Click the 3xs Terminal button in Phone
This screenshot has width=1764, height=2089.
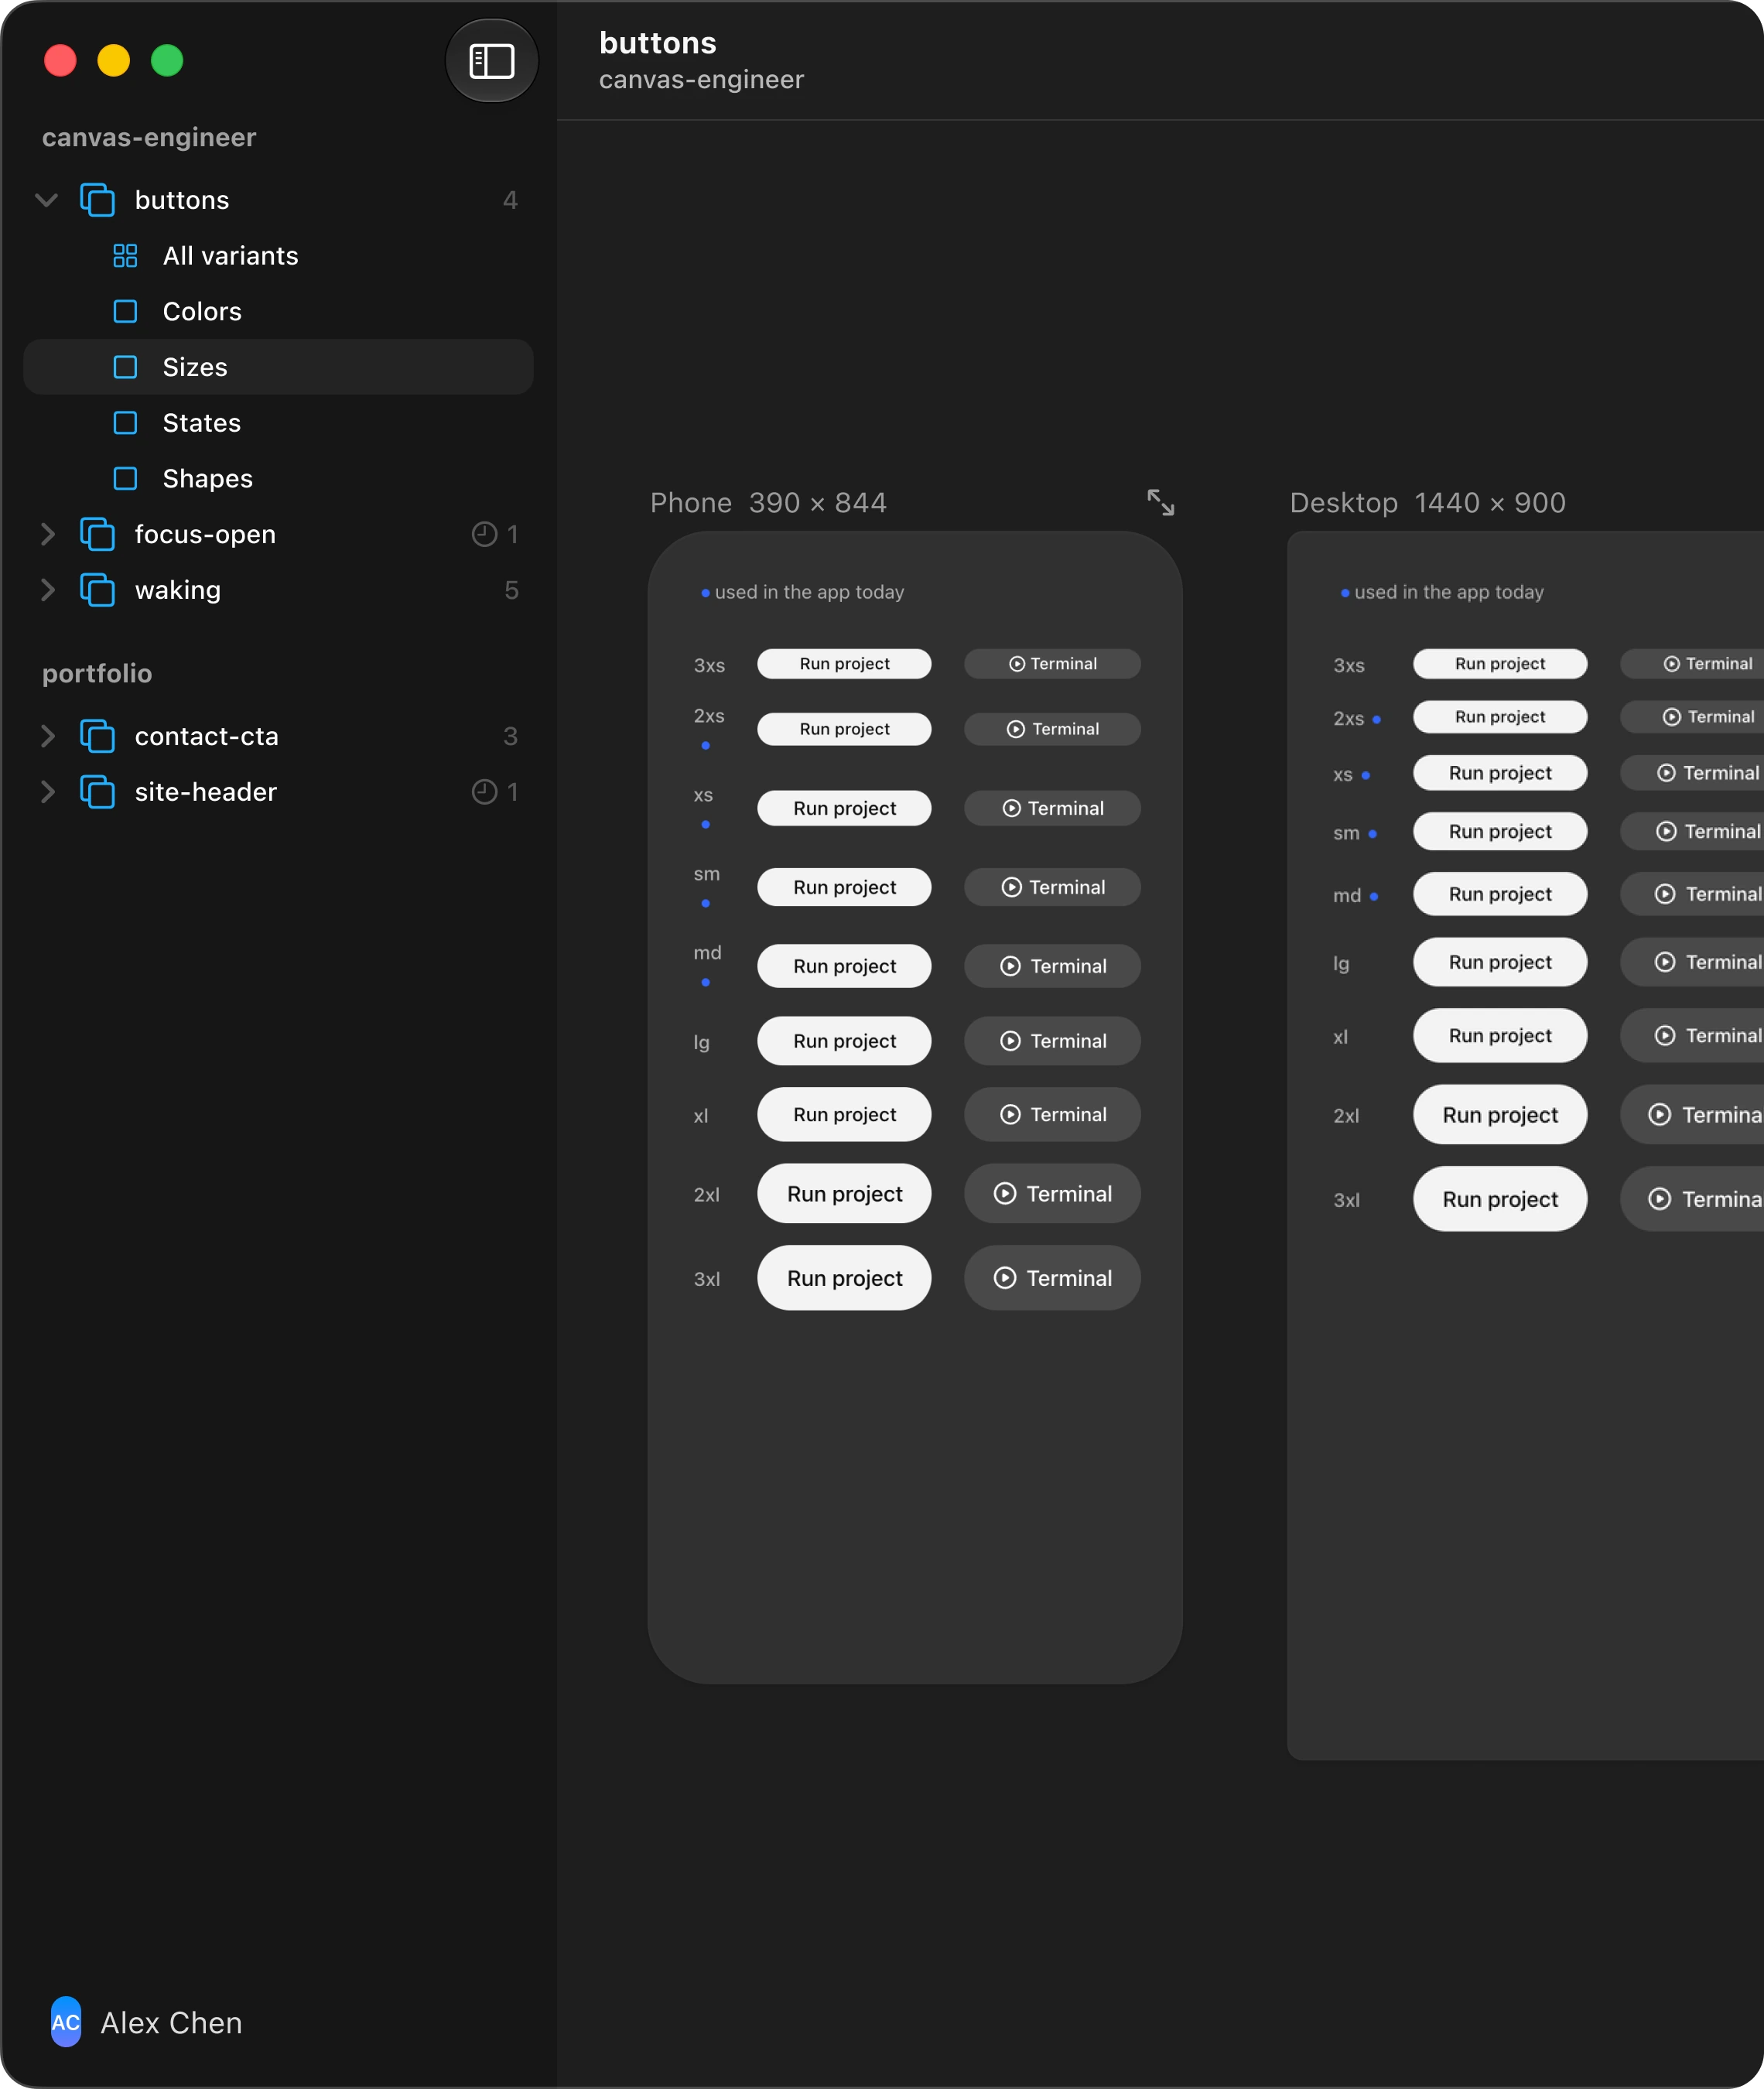tap(1052, 664)
